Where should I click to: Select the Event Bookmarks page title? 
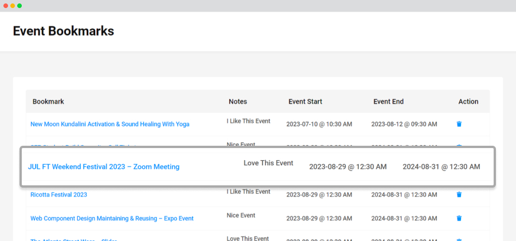coord(64,31)
